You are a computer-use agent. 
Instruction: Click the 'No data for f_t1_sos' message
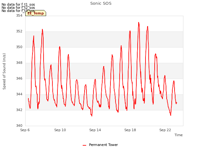coord(18,4)
